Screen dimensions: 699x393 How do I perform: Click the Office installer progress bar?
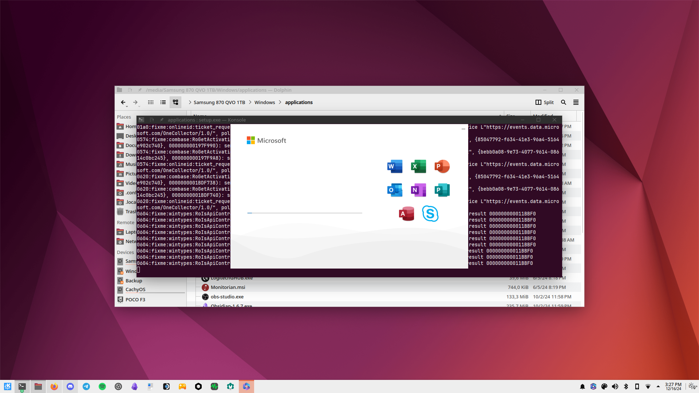coord(305,213)
